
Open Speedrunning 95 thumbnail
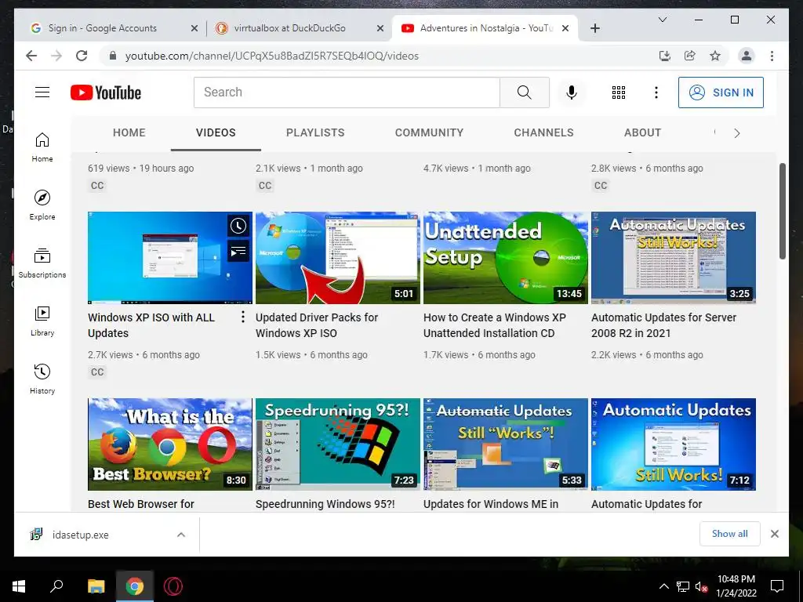click(337, 444)
